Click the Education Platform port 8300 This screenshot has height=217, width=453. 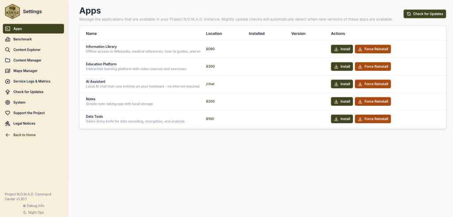pos(210,66)
